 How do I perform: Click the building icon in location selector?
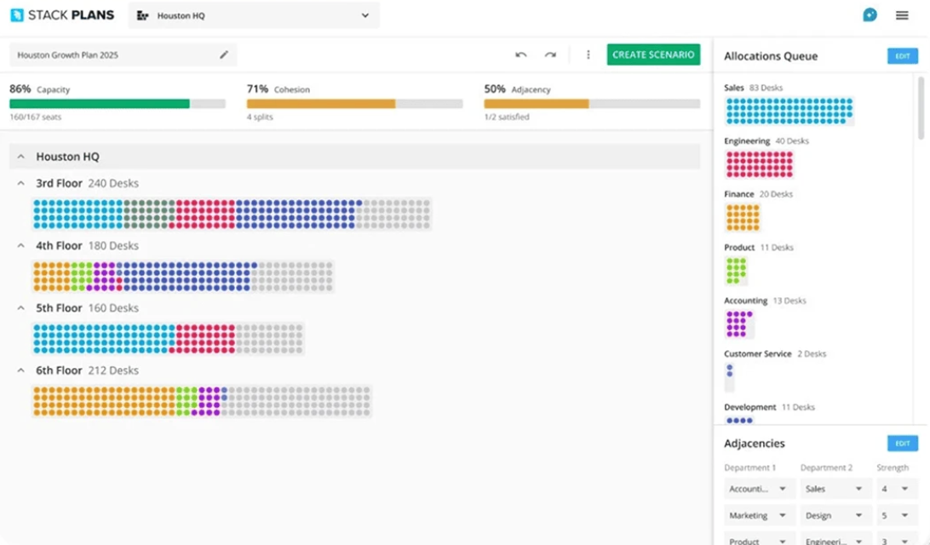(142, 15)
